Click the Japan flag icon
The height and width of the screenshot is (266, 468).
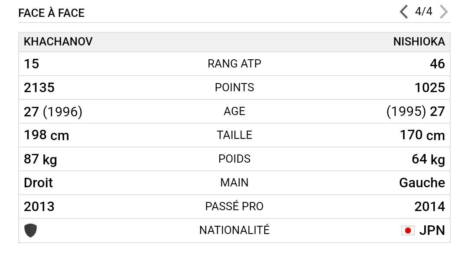pyautogui.click(x=408, y=231)
